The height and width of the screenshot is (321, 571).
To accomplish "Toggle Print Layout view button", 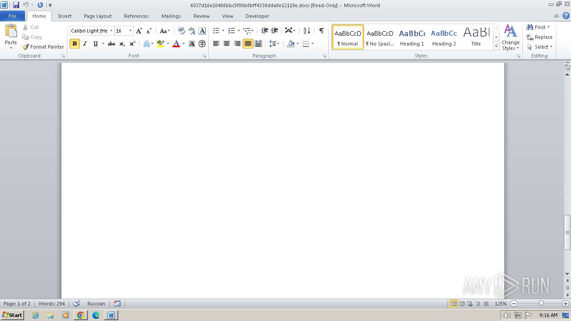I will [453, 304].
